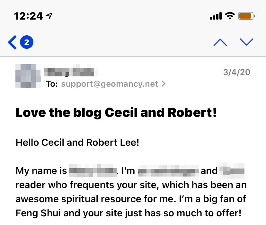This screenshot has height=225, width=266.
Task: Tap the battery indicator icon
Action: (246, 16)
